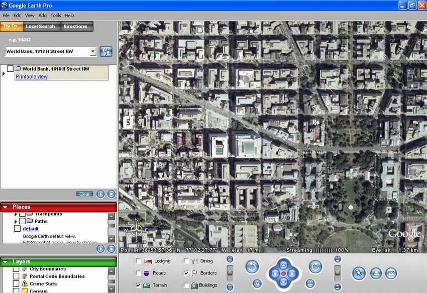Expand the Paths folder triangle

pos(16,221)
